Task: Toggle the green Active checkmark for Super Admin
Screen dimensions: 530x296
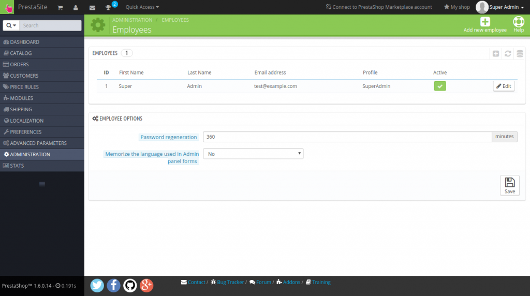Action: tap(440, 86)
